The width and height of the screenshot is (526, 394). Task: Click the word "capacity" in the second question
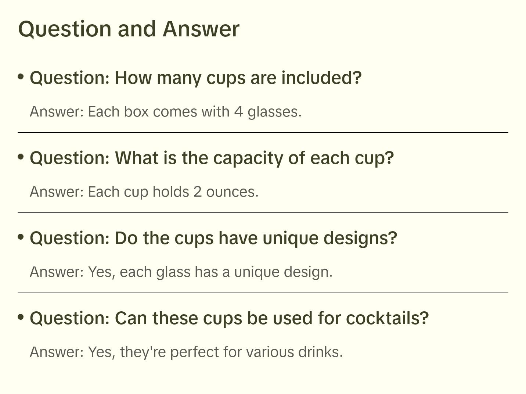(248, 158)
